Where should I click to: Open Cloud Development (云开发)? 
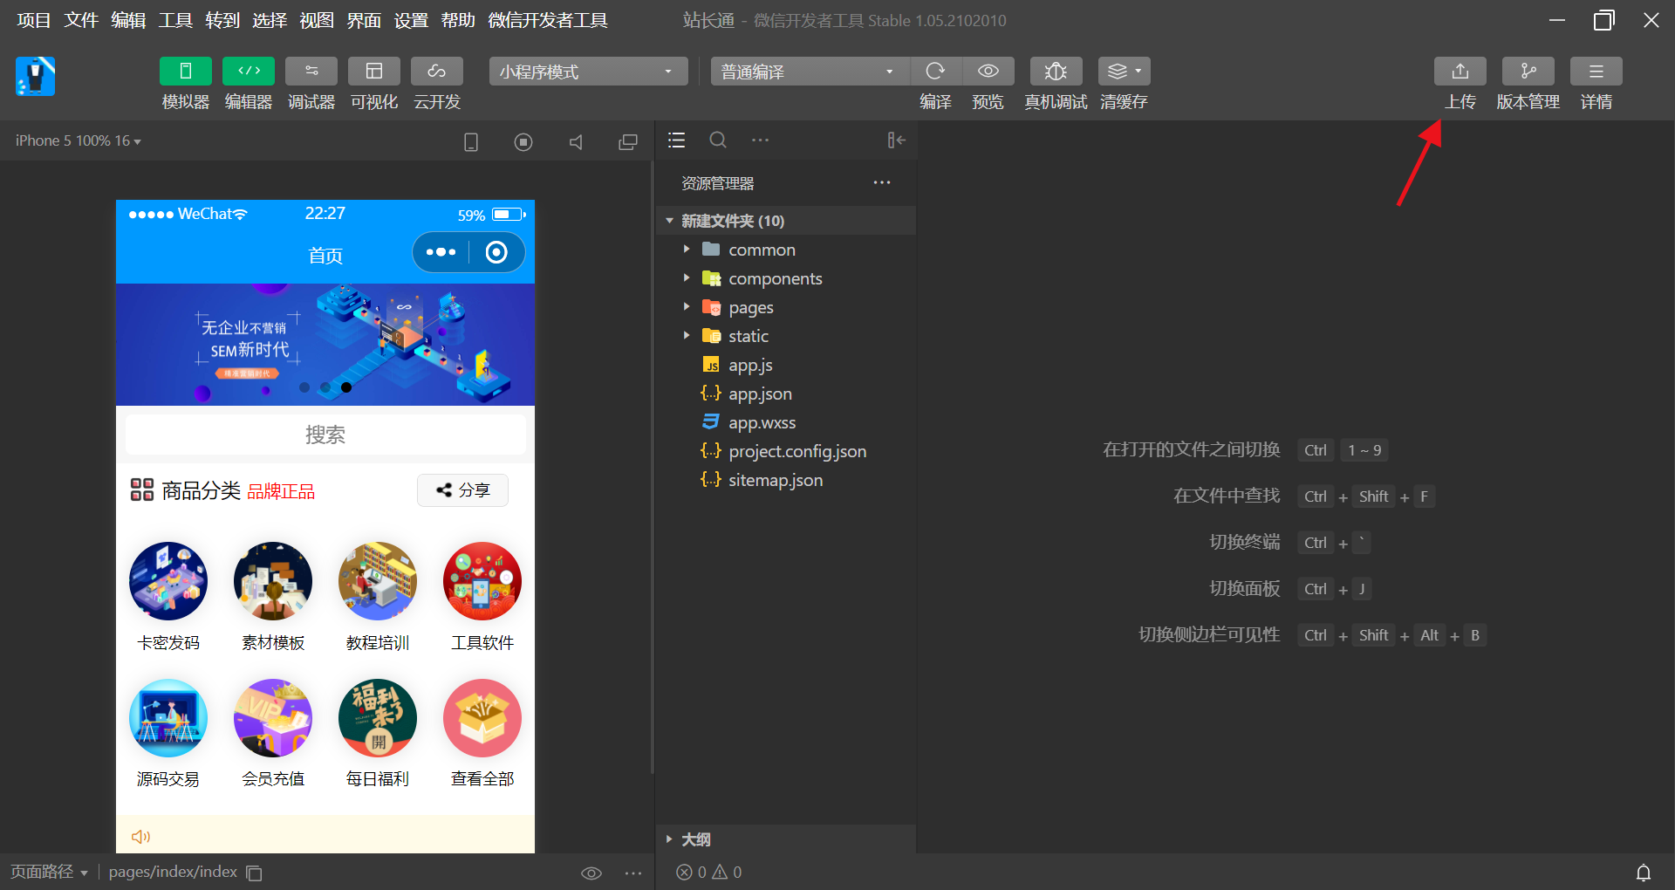tap(437, 72)
